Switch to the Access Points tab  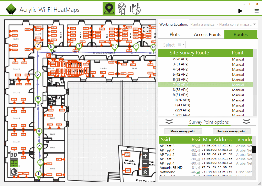(208, 34)
